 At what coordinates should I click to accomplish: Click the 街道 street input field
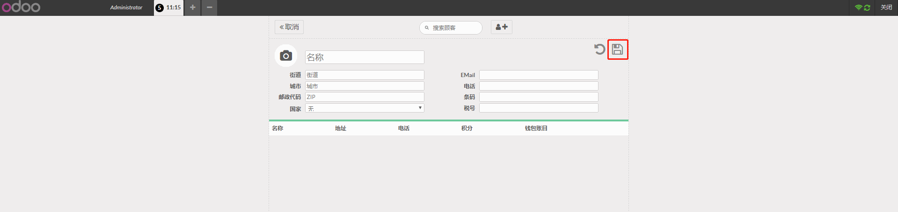click(x=365, y=75)
